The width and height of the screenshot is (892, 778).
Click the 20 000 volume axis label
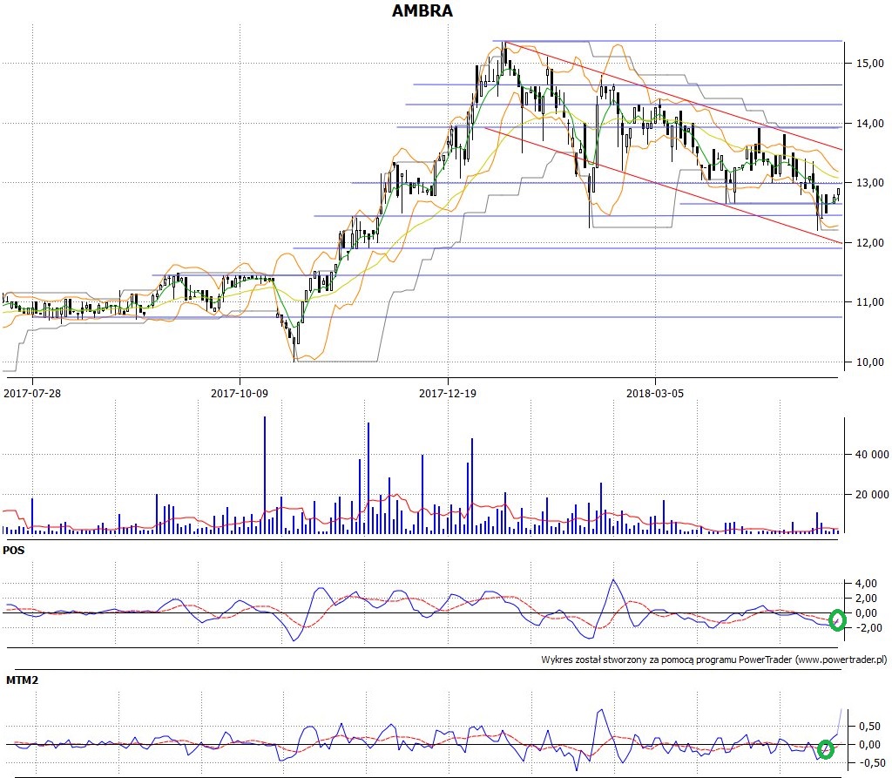pos(872,495)
